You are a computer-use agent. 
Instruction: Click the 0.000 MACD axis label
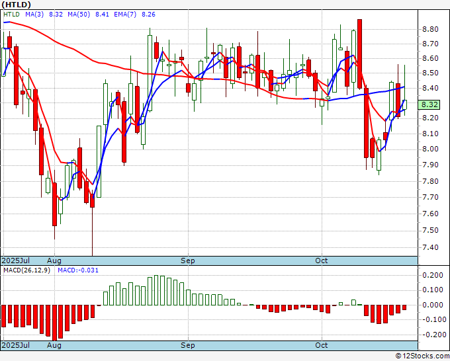(432, 305)
